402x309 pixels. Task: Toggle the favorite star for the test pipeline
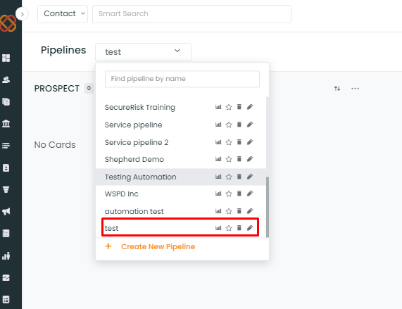tap(229, 228)
